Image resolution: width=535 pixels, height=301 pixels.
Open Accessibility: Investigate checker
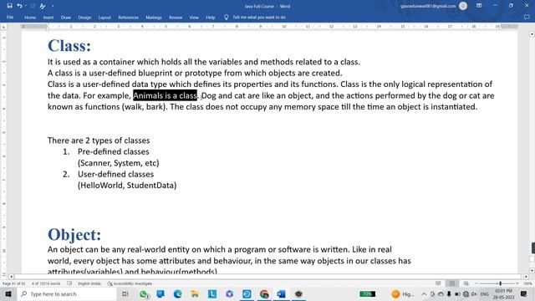(x=130, y=283)
